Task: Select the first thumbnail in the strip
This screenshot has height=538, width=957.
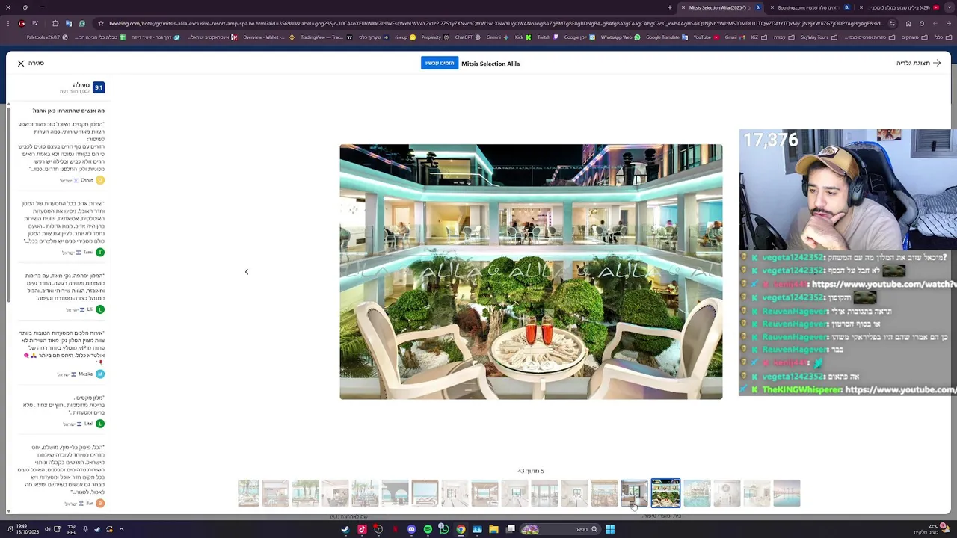Action: [x=248, y=493]
